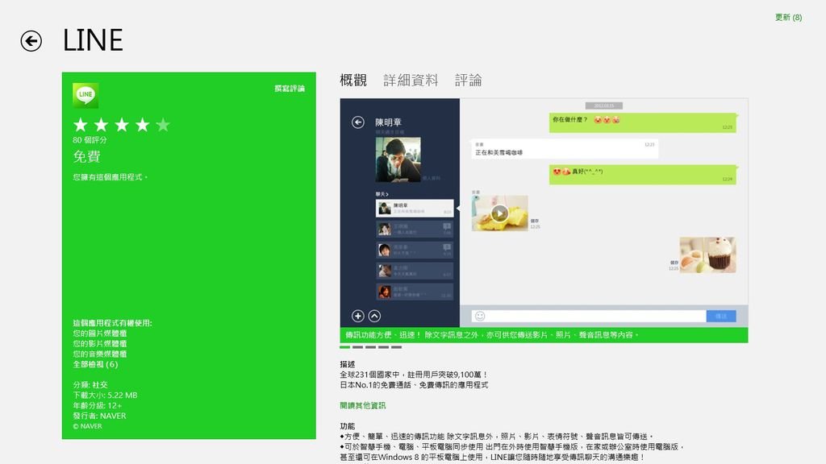Click the 功能 section heading

click(347, 426)
